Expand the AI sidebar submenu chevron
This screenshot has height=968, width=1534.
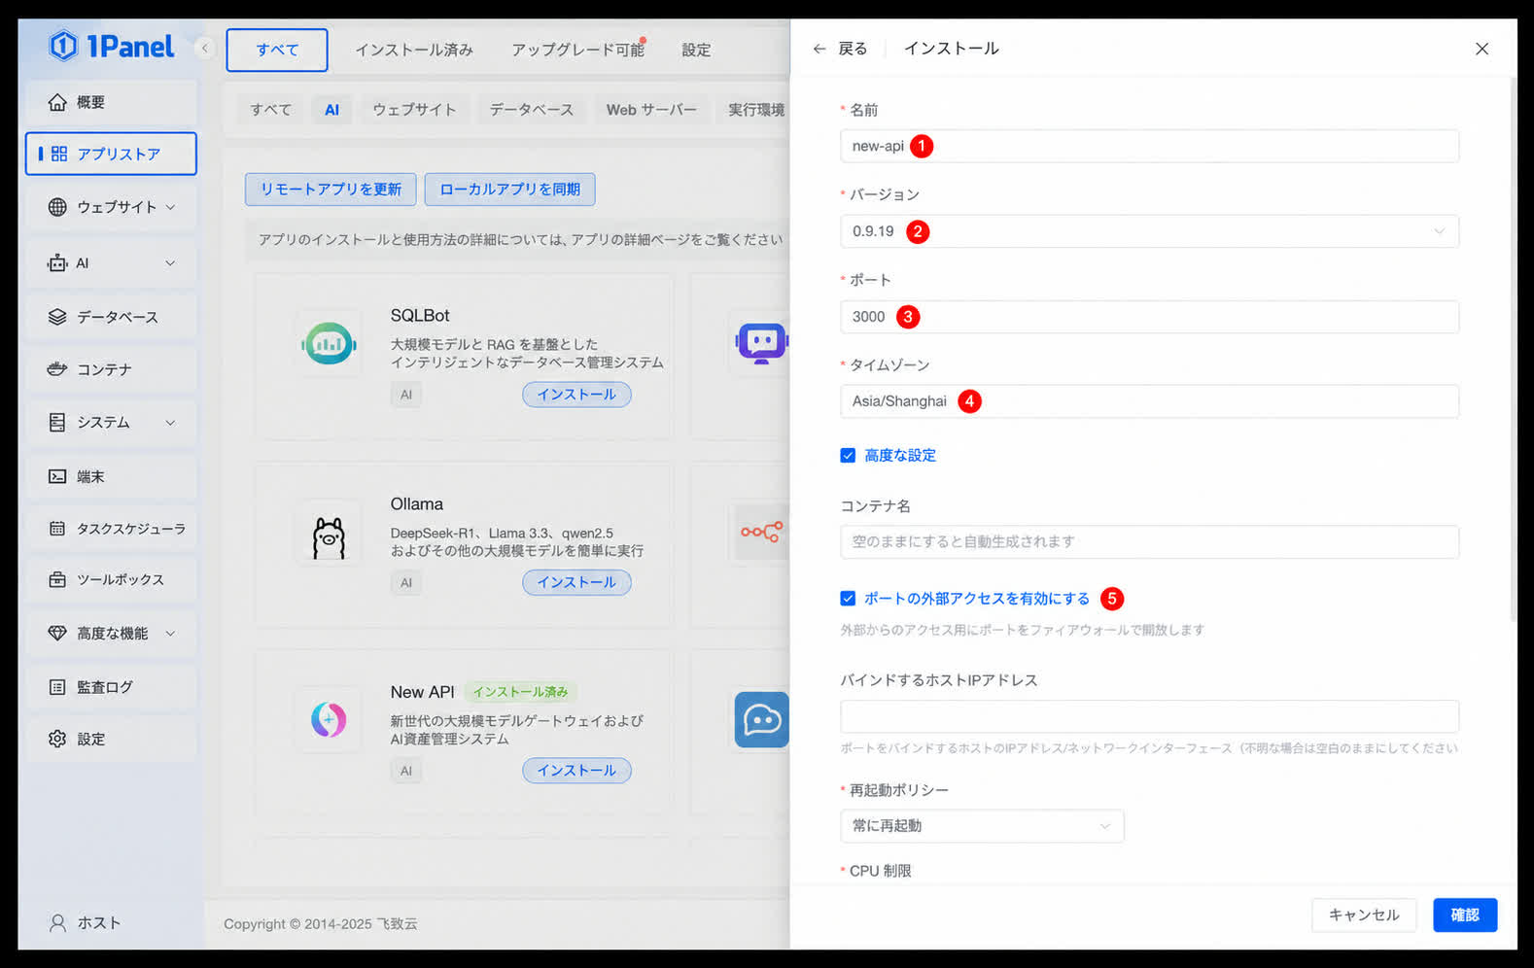tap(171, 263)
